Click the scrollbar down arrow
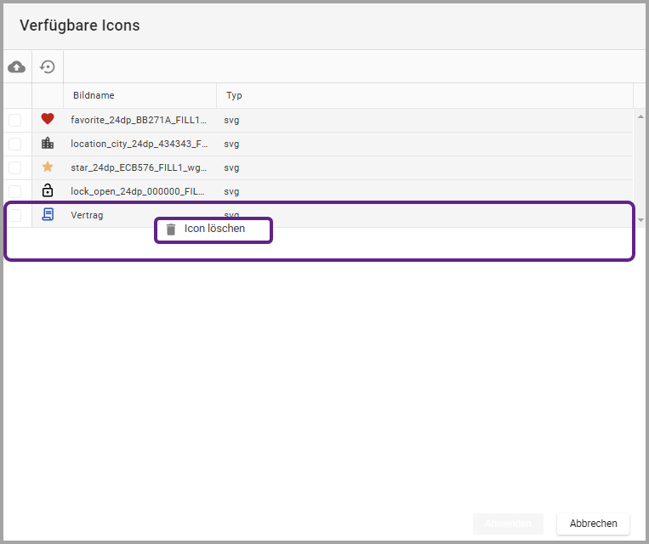The height and width of the screenshot is (544, 649). [640, 220]
